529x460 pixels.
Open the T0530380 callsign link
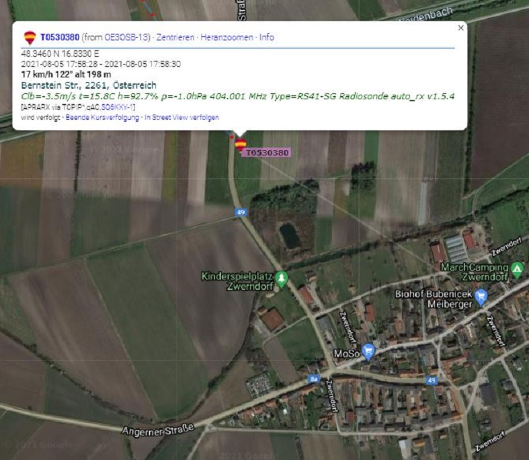click(x=60, y=37)
